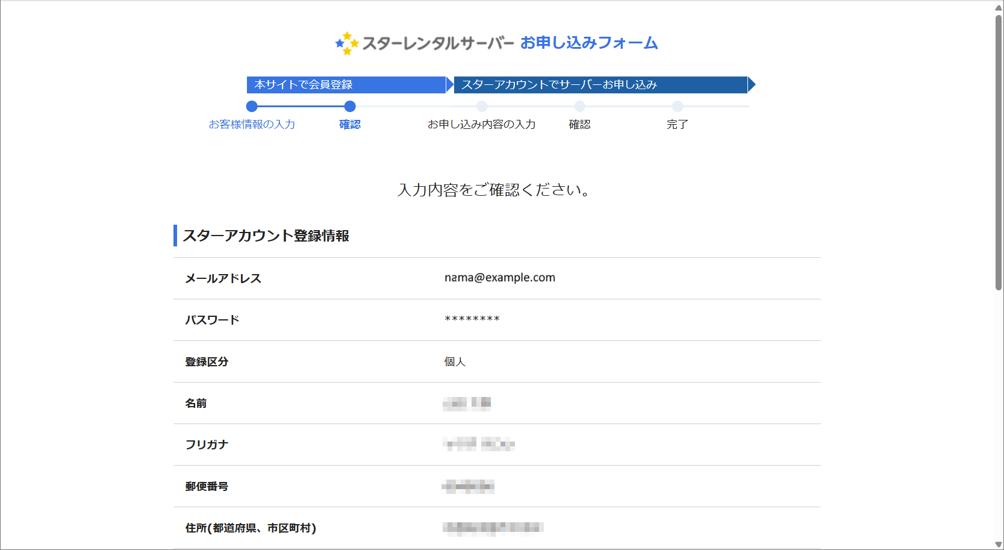The height and width of the screenshot is (550, 1004).
Task: Click the メールアドレス row label
Action: pos(223,278)
